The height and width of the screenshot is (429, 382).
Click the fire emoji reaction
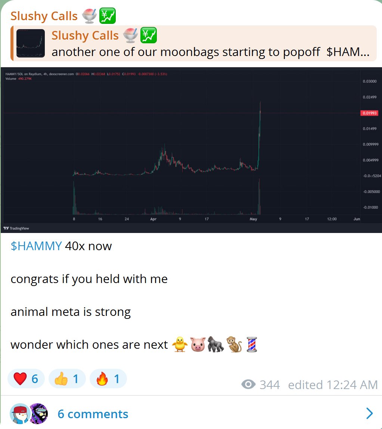click(108, 379)
